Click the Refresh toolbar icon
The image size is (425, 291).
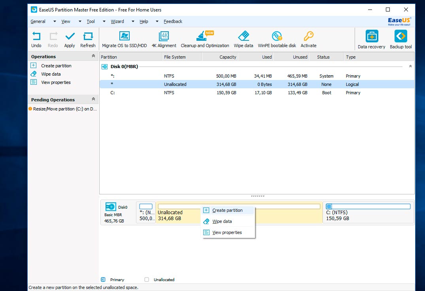(x=88, y=39)
